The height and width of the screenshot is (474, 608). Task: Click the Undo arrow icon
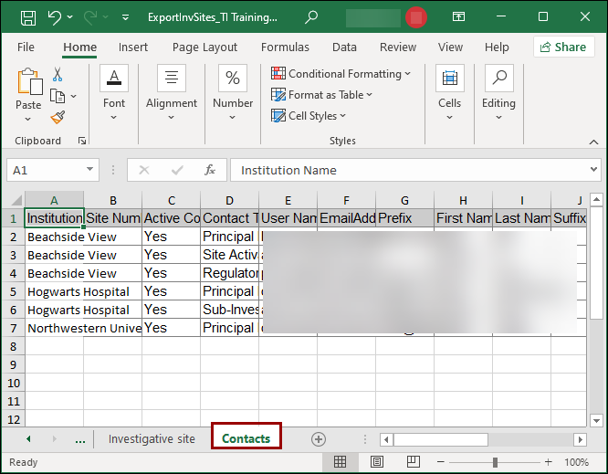click(55, 16)
